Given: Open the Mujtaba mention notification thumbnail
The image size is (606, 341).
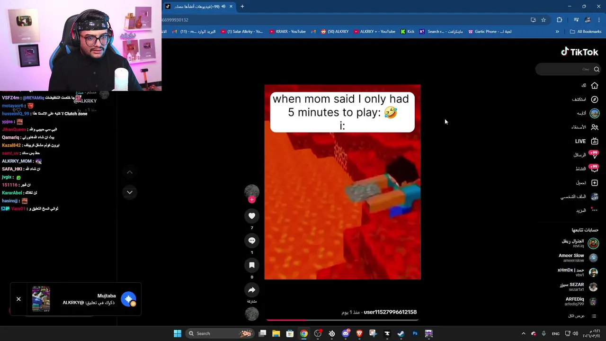Looking at the screenshot, I should [x=41, y=299].
